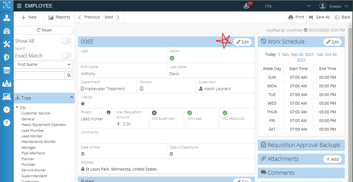Open the settings gear in sidebar
The height and width of the screenshot is (182, 353).
[x=7, y=110]
